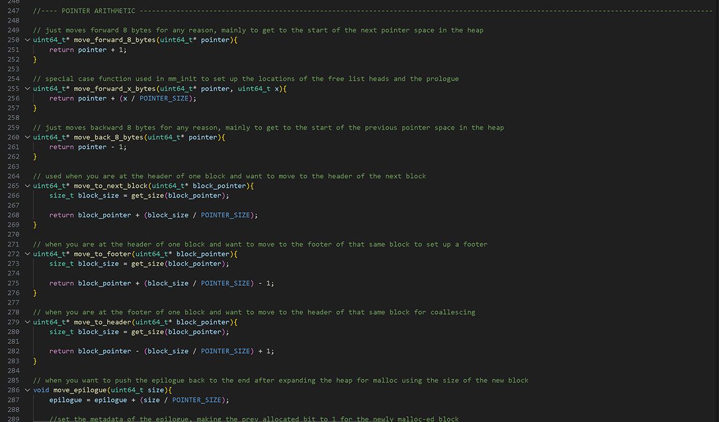This screenshot has height=422, width=719.
Task: Click get_size call inside move_to_footer
Action: coord(146,263)
